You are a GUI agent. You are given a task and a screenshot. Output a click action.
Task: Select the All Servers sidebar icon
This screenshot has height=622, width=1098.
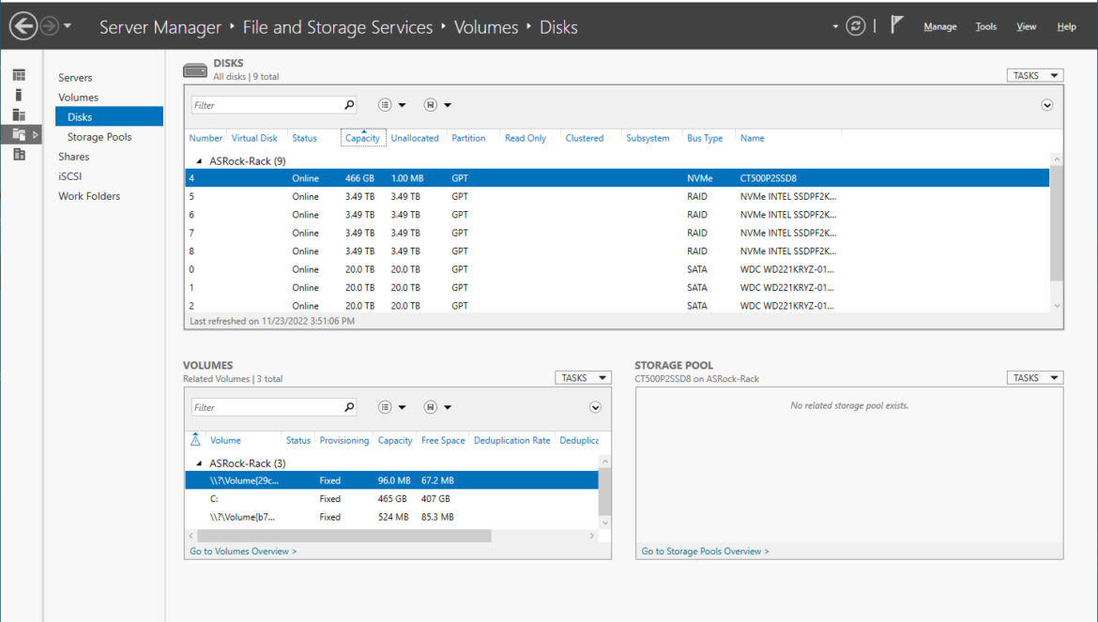click(x=19, y=114)
